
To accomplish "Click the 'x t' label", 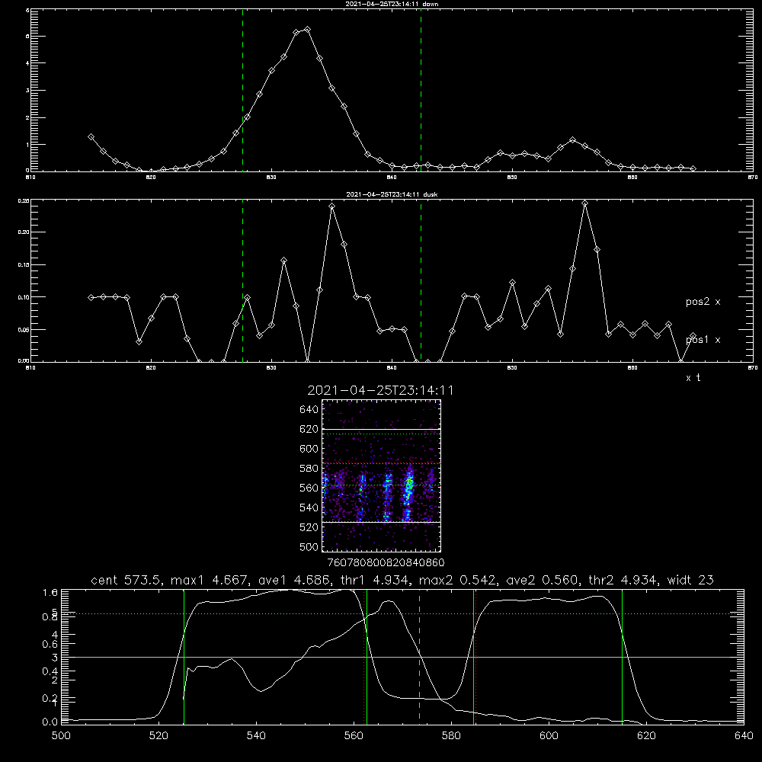I will 693,378.
